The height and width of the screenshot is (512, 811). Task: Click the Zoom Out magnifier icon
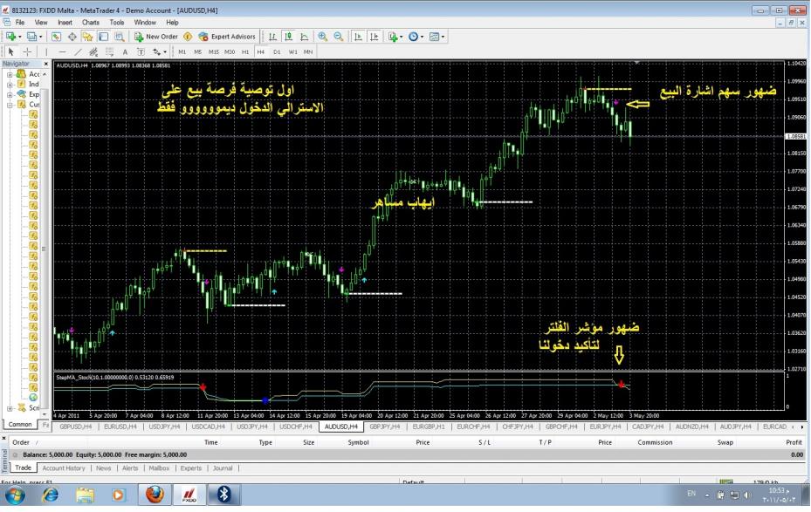pos(339,37)
